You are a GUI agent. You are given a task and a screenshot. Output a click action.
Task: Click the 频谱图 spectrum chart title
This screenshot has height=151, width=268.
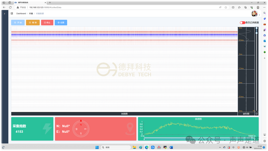point(198,119)
